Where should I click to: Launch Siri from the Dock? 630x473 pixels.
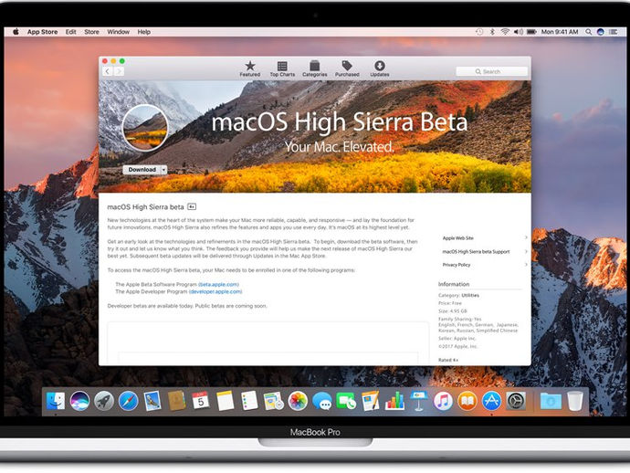tap(79, 401)
